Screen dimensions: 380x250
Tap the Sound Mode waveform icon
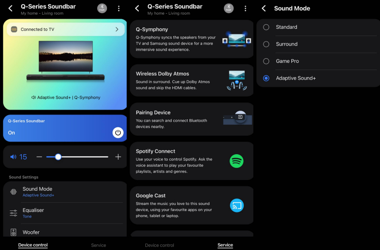(14, 192)
